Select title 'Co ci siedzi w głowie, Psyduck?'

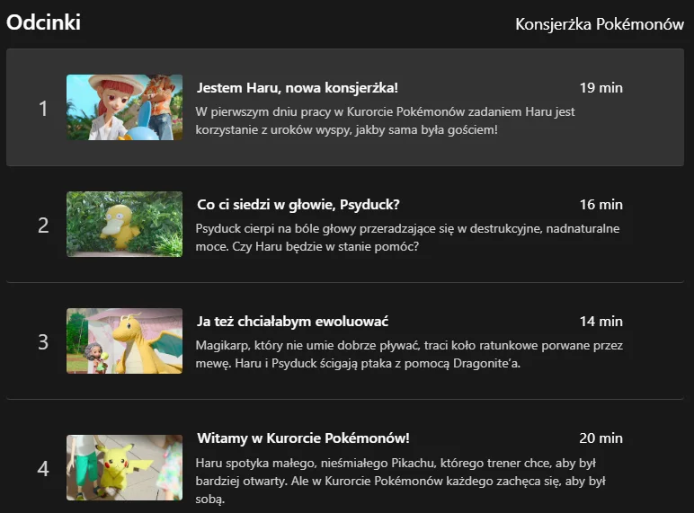pos(298,205)
